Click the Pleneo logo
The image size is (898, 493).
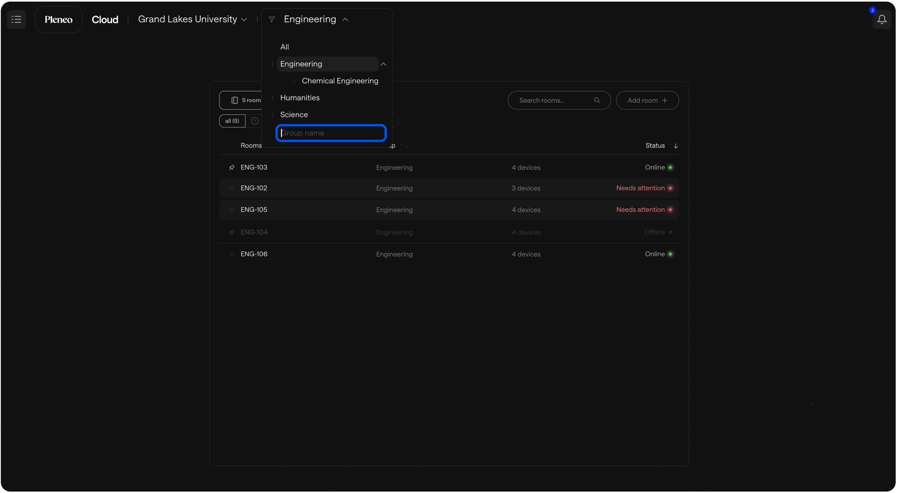tap(58, 20)
